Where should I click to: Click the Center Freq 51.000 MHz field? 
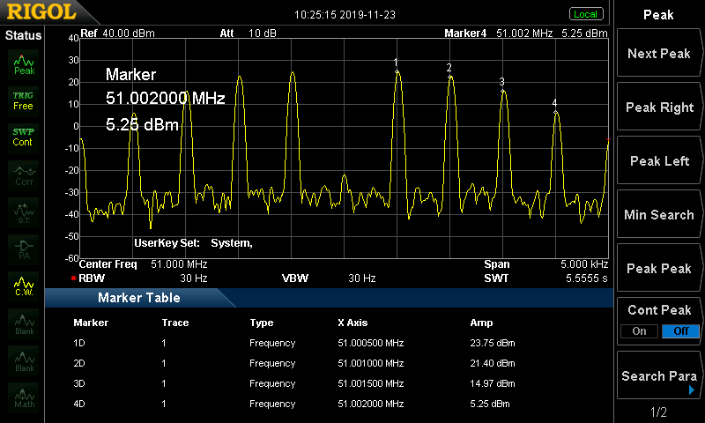click(x=144, y=264)
